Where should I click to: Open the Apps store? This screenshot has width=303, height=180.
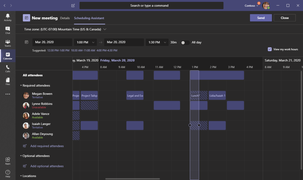coord(8,161)
